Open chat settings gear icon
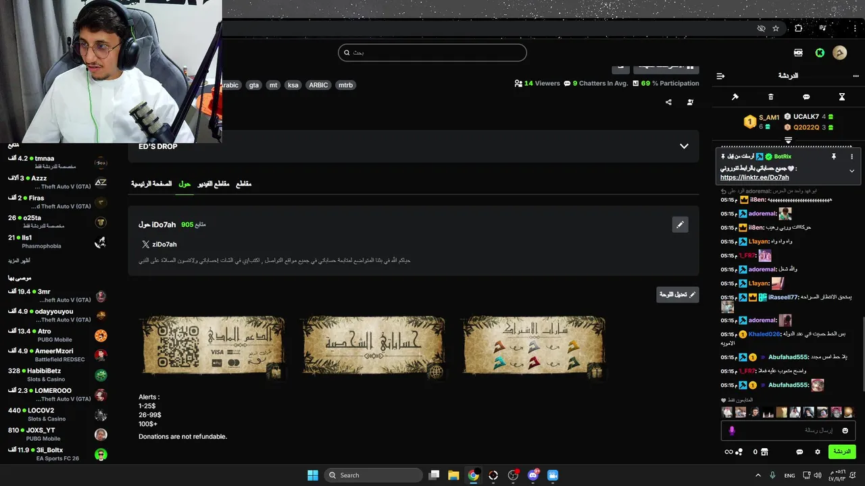The width and height of the screenshot is (865, 486). point(818,452)
